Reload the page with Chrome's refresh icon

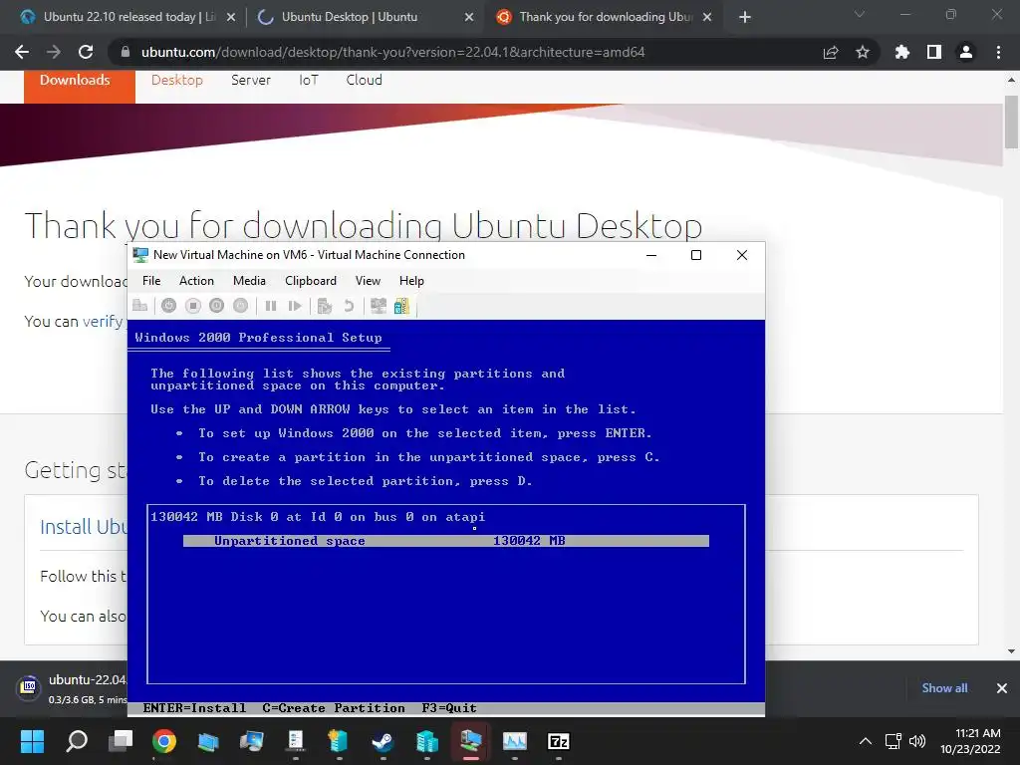click(x=86, y=52)
